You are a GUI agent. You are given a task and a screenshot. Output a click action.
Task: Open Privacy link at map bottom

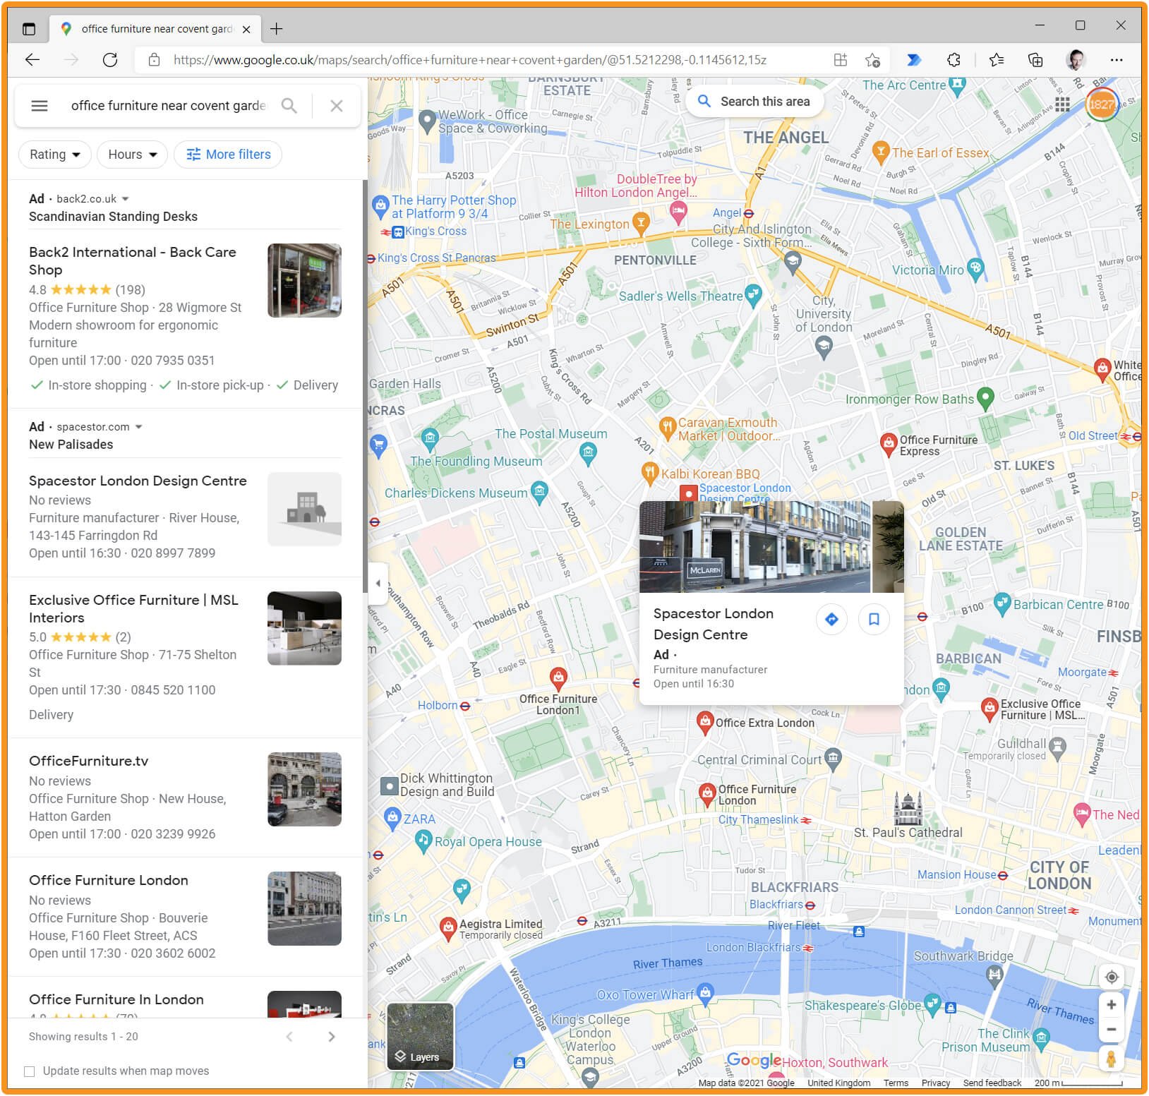pyautogui.click(x=936, y=1083)
